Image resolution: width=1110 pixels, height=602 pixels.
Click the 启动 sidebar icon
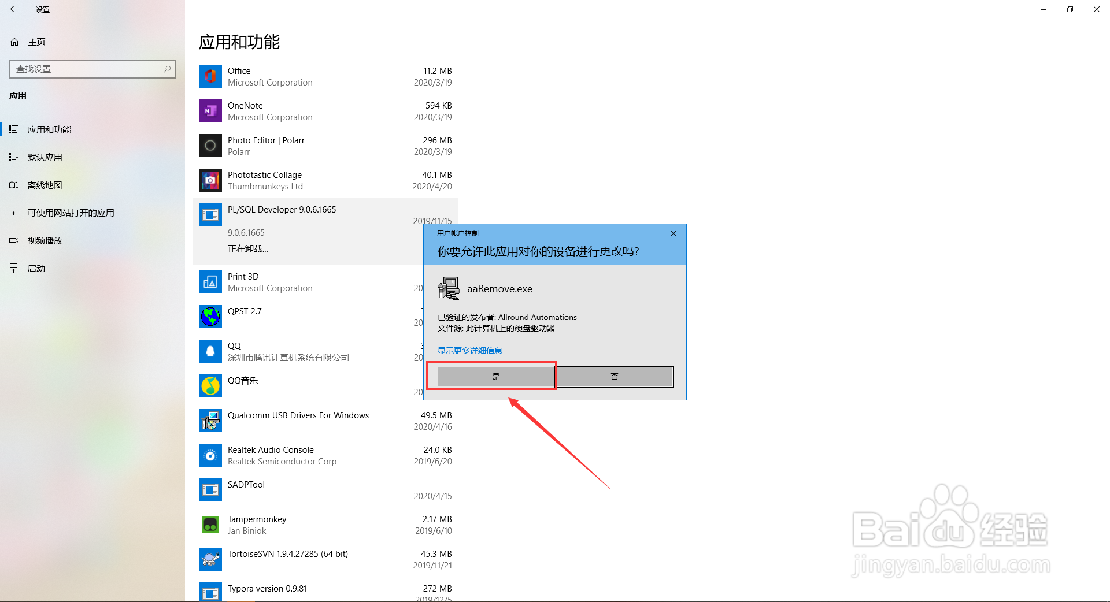pyautogui.click(x=14, y=268)
